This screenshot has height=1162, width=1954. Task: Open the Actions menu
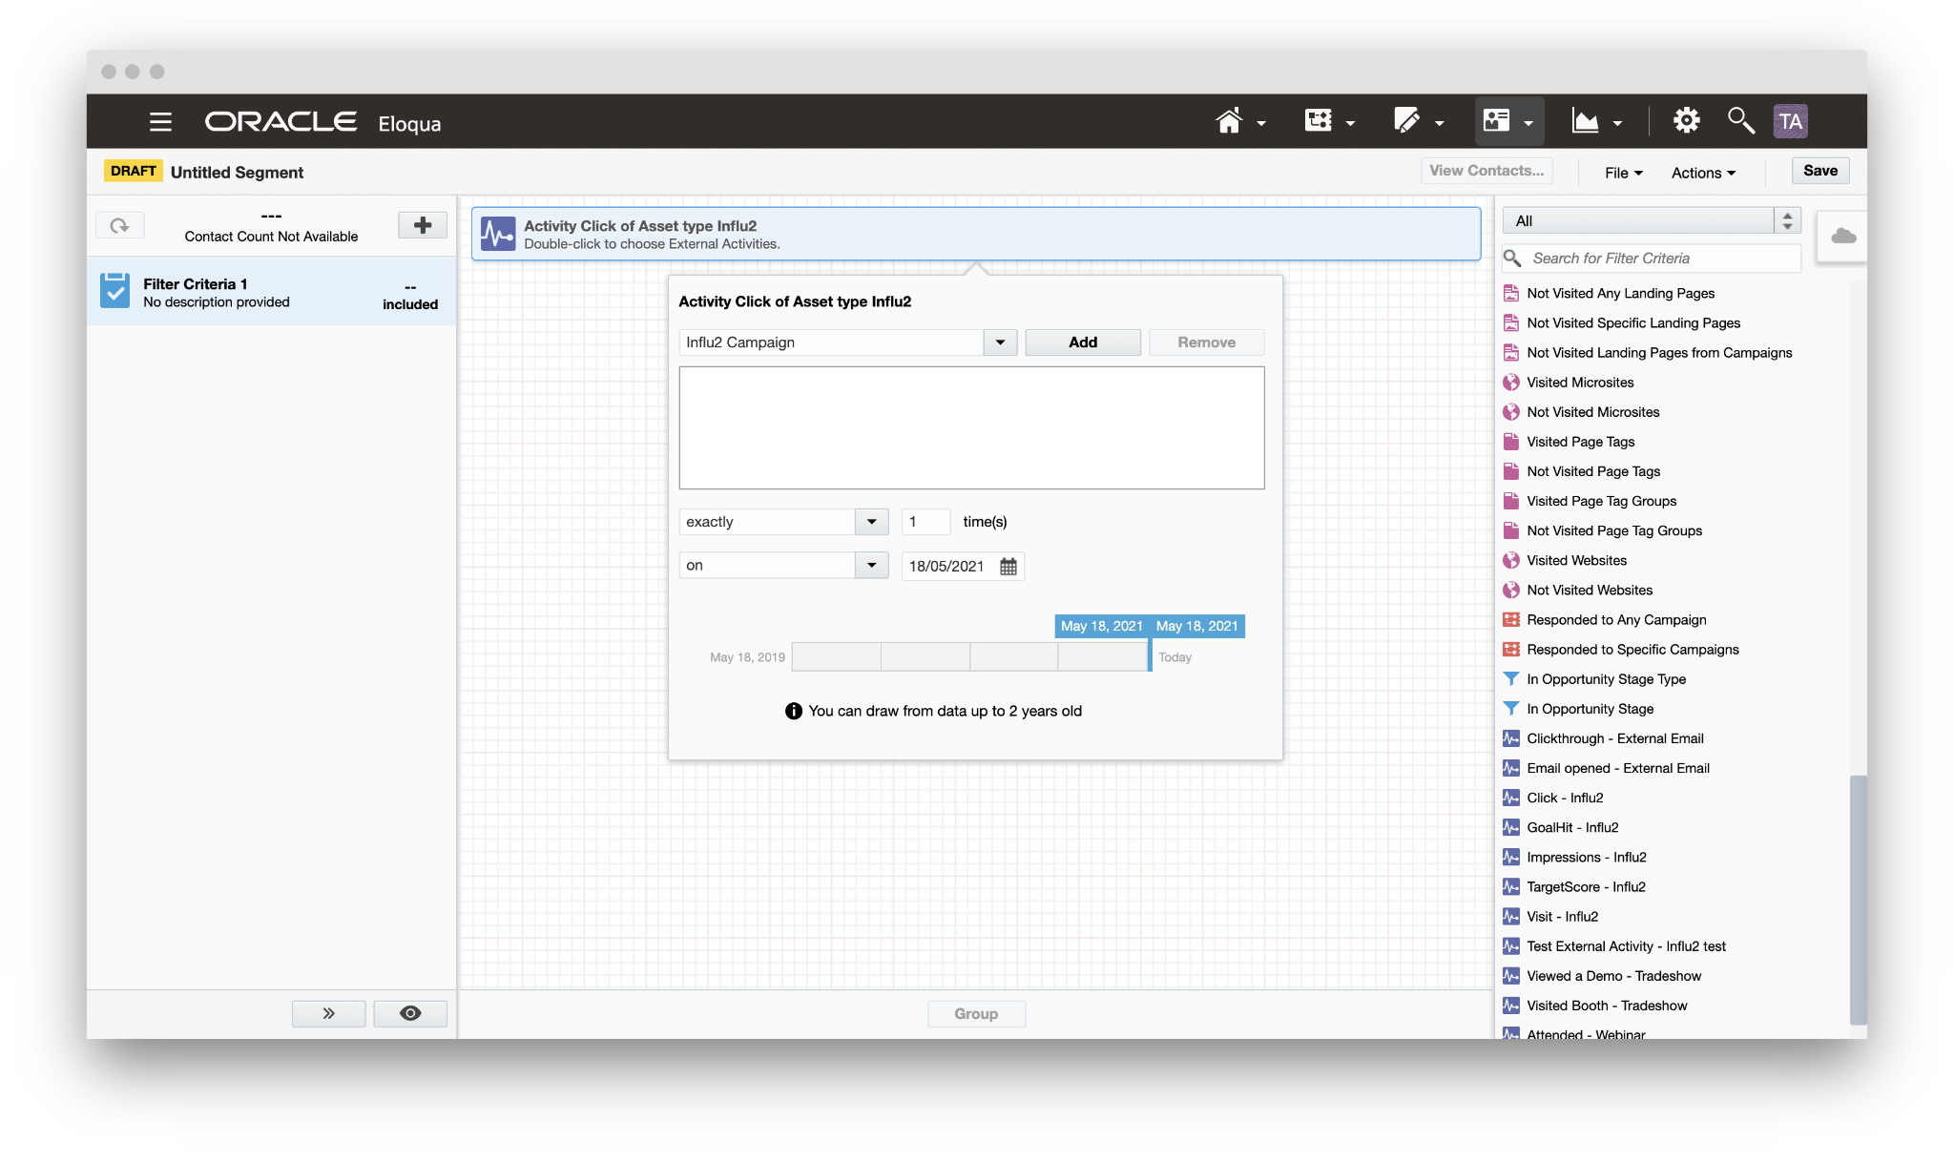click(1703, 173)
